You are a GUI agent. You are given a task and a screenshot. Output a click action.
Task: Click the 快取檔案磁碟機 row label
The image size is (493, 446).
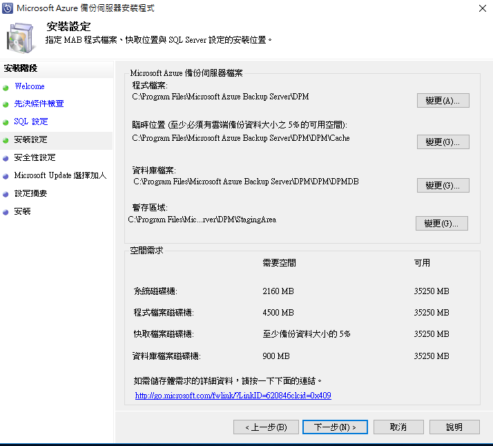point(164,333)
